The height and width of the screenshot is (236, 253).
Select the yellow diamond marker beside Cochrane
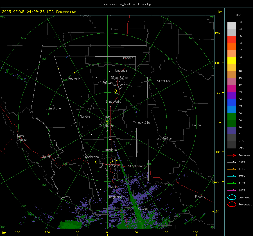[x=96, y=162]
